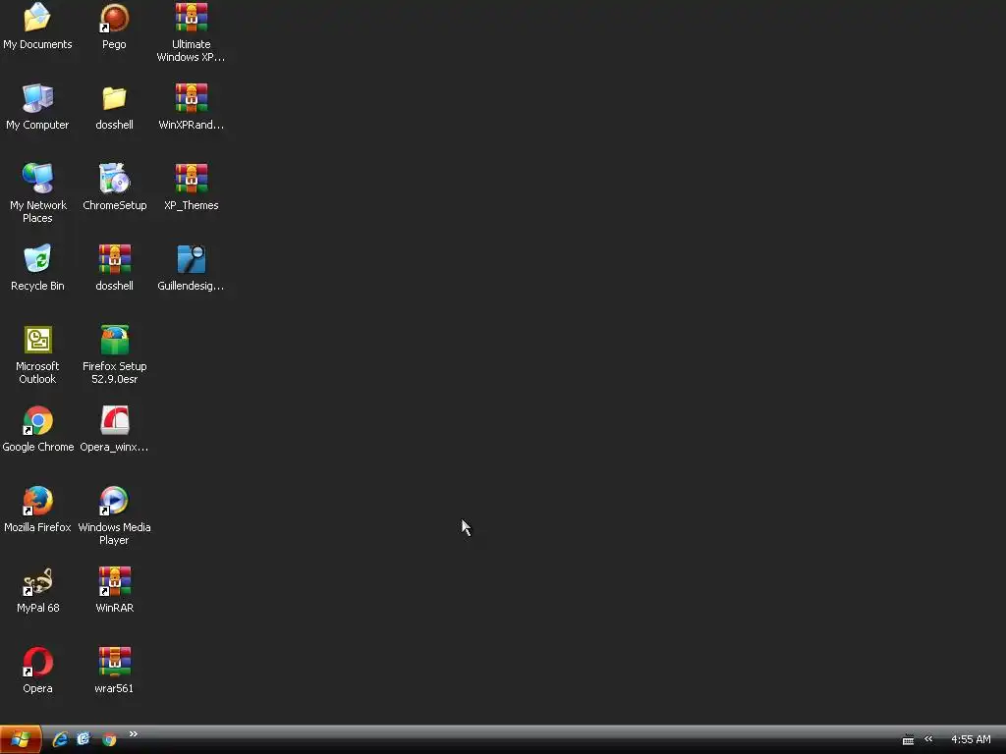Select the Pego shortcut icon
Screen dimensions: 1006x754
[114, 18]
